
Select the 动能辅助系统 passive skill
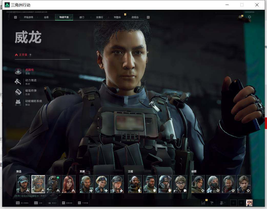click(x=28, y=103)
